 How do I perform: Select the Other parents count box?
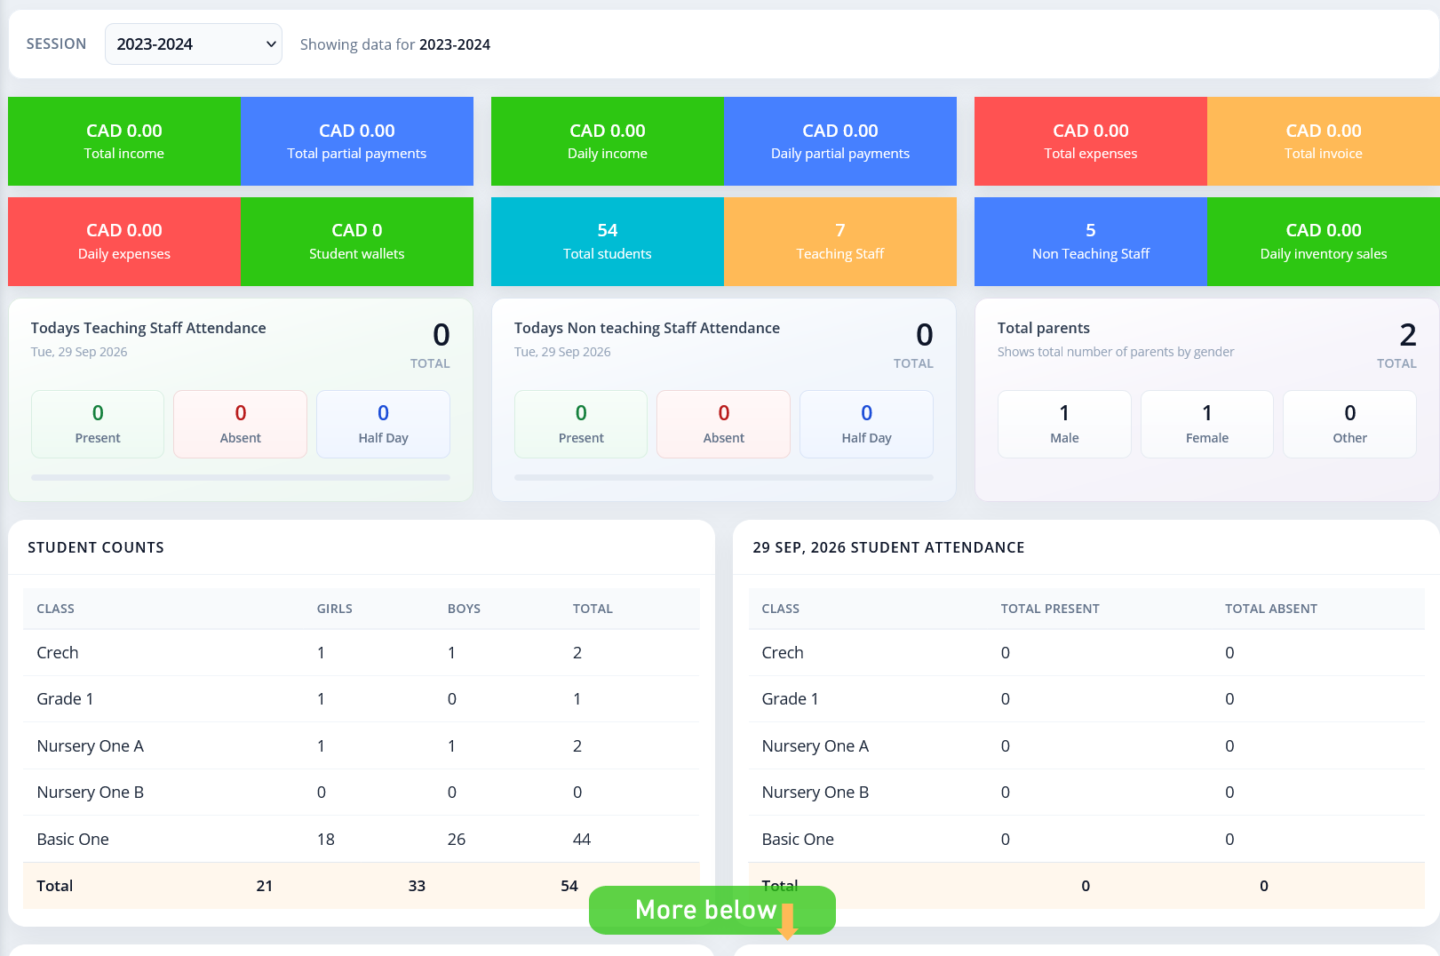[x=1349, y=425]
